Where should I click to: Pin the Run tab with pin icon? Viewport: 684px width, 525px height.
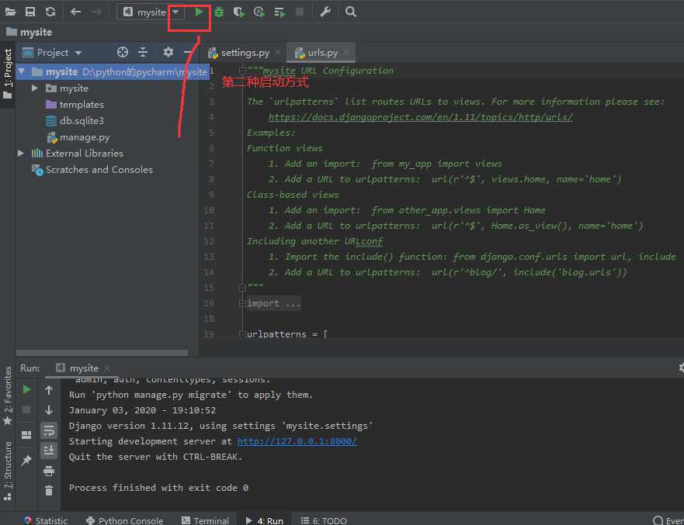click(26, 460)
